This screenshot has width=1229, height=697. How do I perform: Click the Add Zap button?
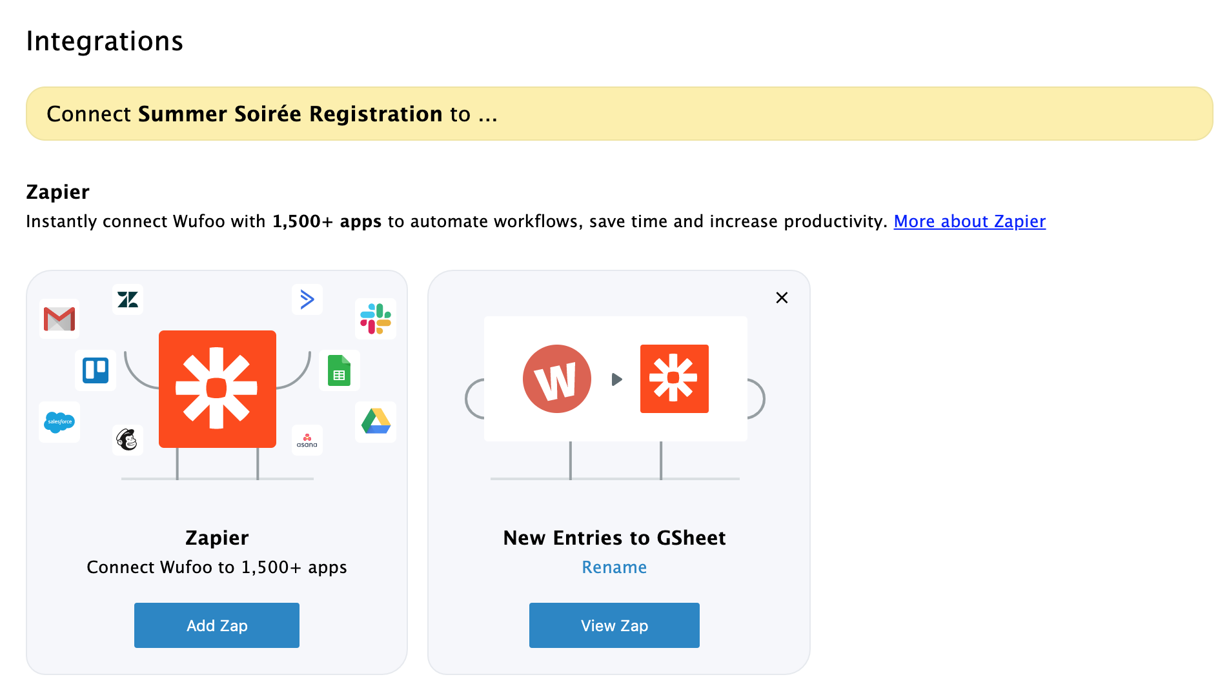pos(216,625)
